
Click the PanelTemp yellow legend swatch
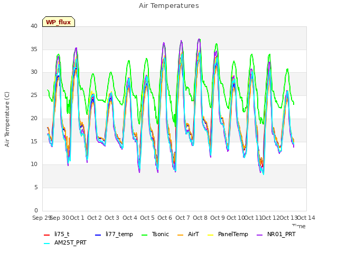(210, 235)
